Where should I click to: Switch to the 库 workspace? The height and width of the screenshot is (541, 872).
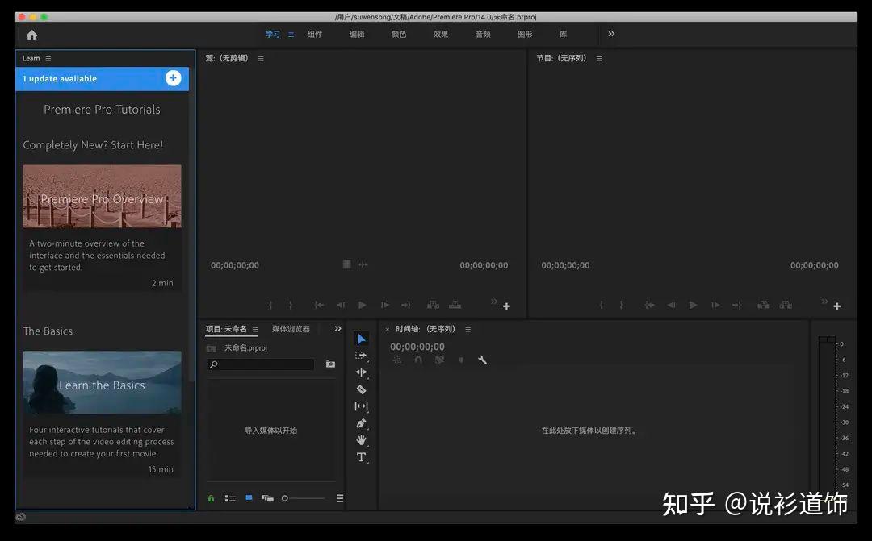coord(563,35)
